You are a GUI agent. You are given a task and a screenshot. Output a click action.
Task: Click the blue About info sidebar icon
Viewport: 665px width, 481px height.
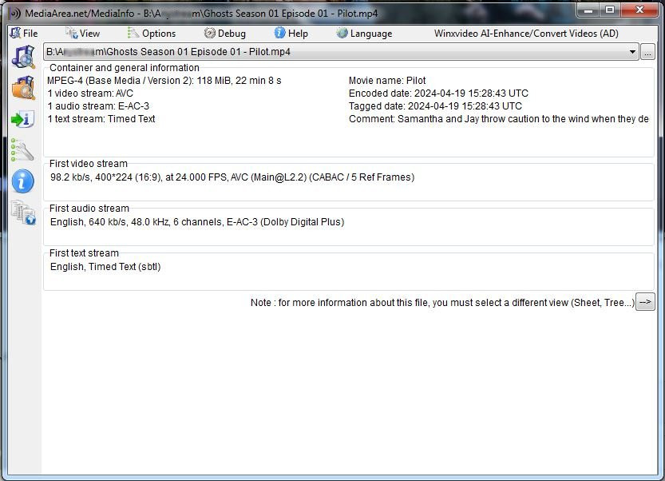tap(23, 181)
